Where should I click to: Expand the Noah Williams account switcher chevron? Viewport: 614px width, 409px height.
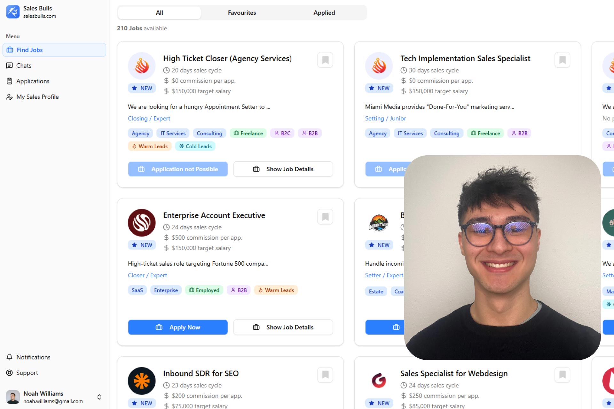(99, 397)
